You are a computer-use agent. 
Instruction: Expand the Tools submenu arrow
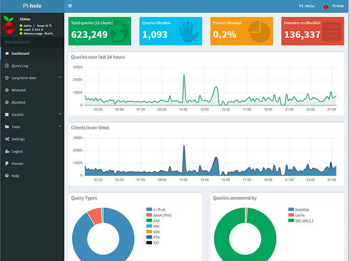pyautogui.click(x=60, y=126)
